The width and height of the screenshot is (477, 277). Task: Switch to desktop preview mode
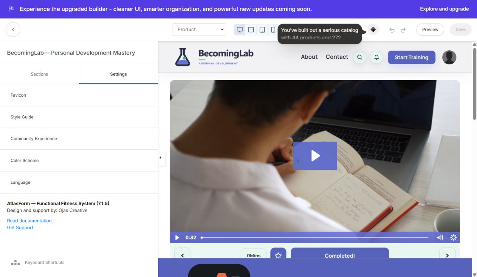[x=240, y=30]
